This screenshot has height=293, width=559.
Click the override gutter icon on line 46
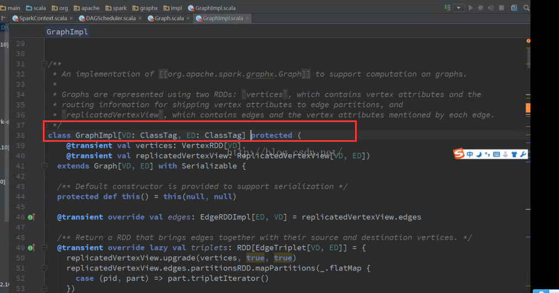pos(31,217)
